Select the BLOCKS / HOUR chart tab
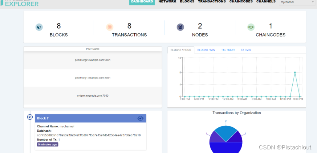 coord(181,50)
